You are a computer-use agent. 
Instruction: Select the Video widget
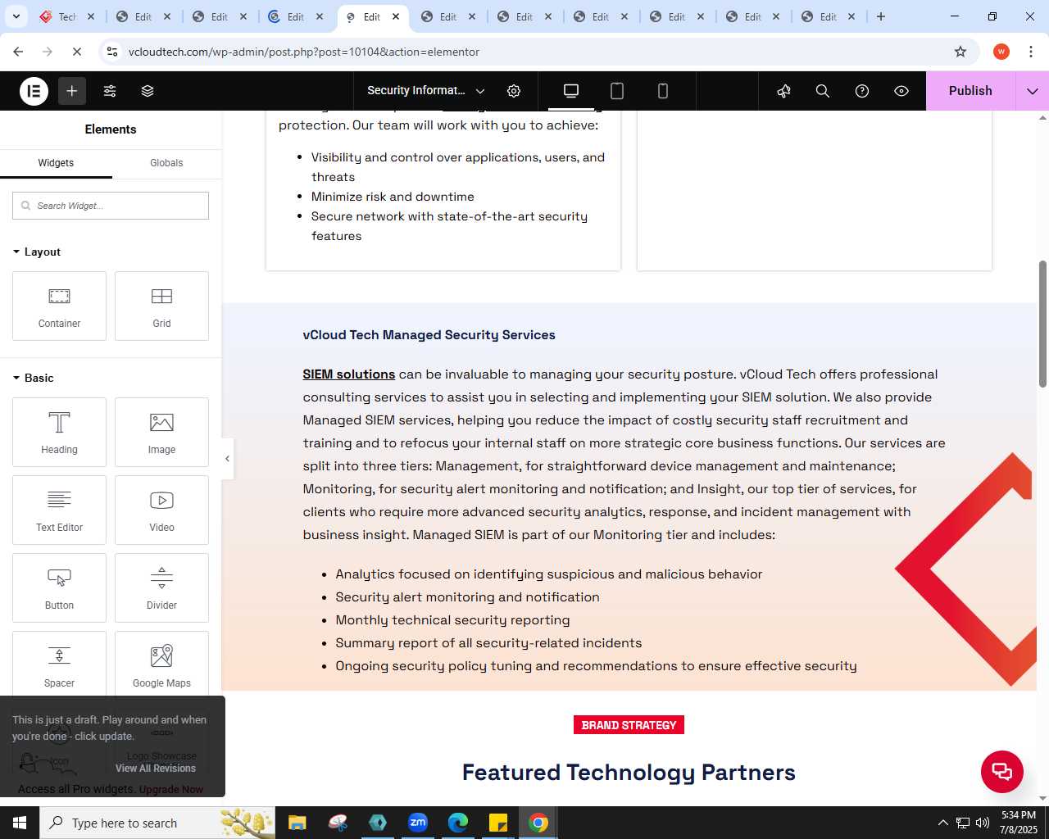[x=161, y=510]
